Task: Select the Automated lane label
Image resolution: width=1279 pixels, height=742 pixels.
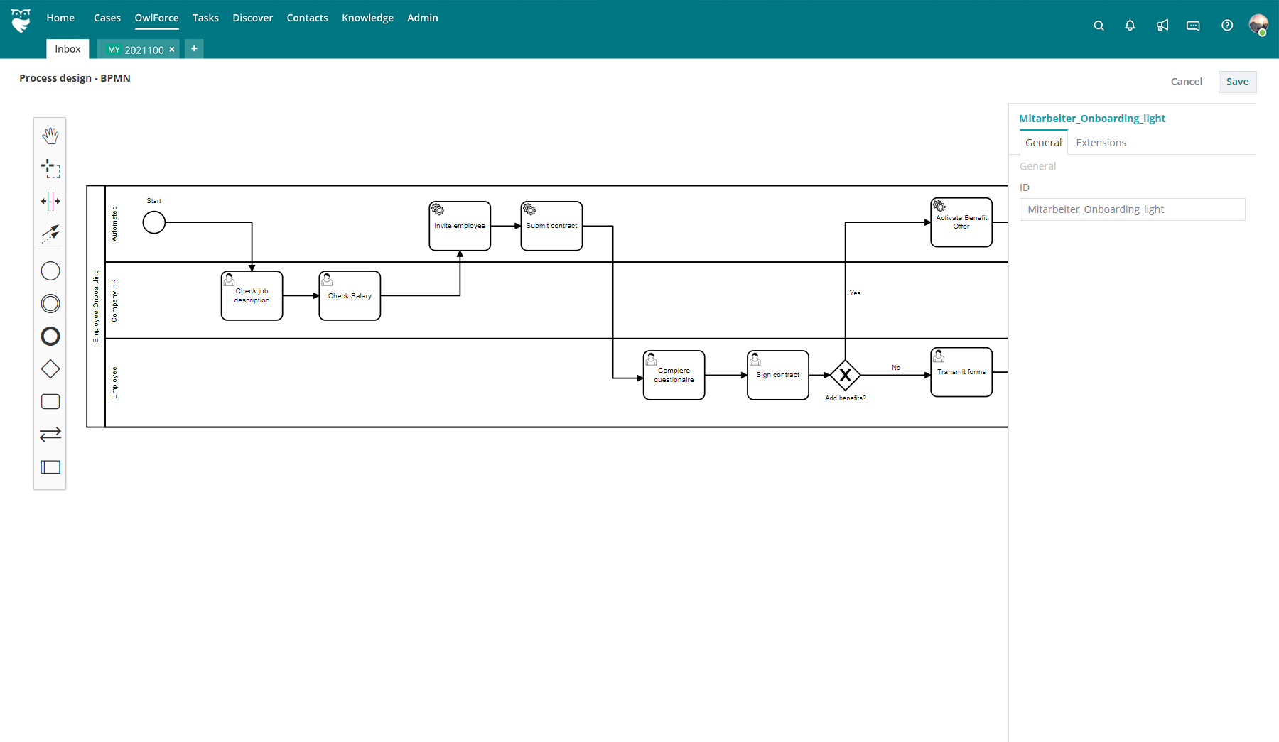Action: pos(114,224)
